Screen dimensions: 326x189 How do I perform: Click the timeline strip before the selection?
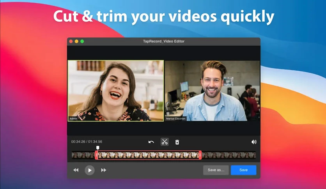pos(83,155)
